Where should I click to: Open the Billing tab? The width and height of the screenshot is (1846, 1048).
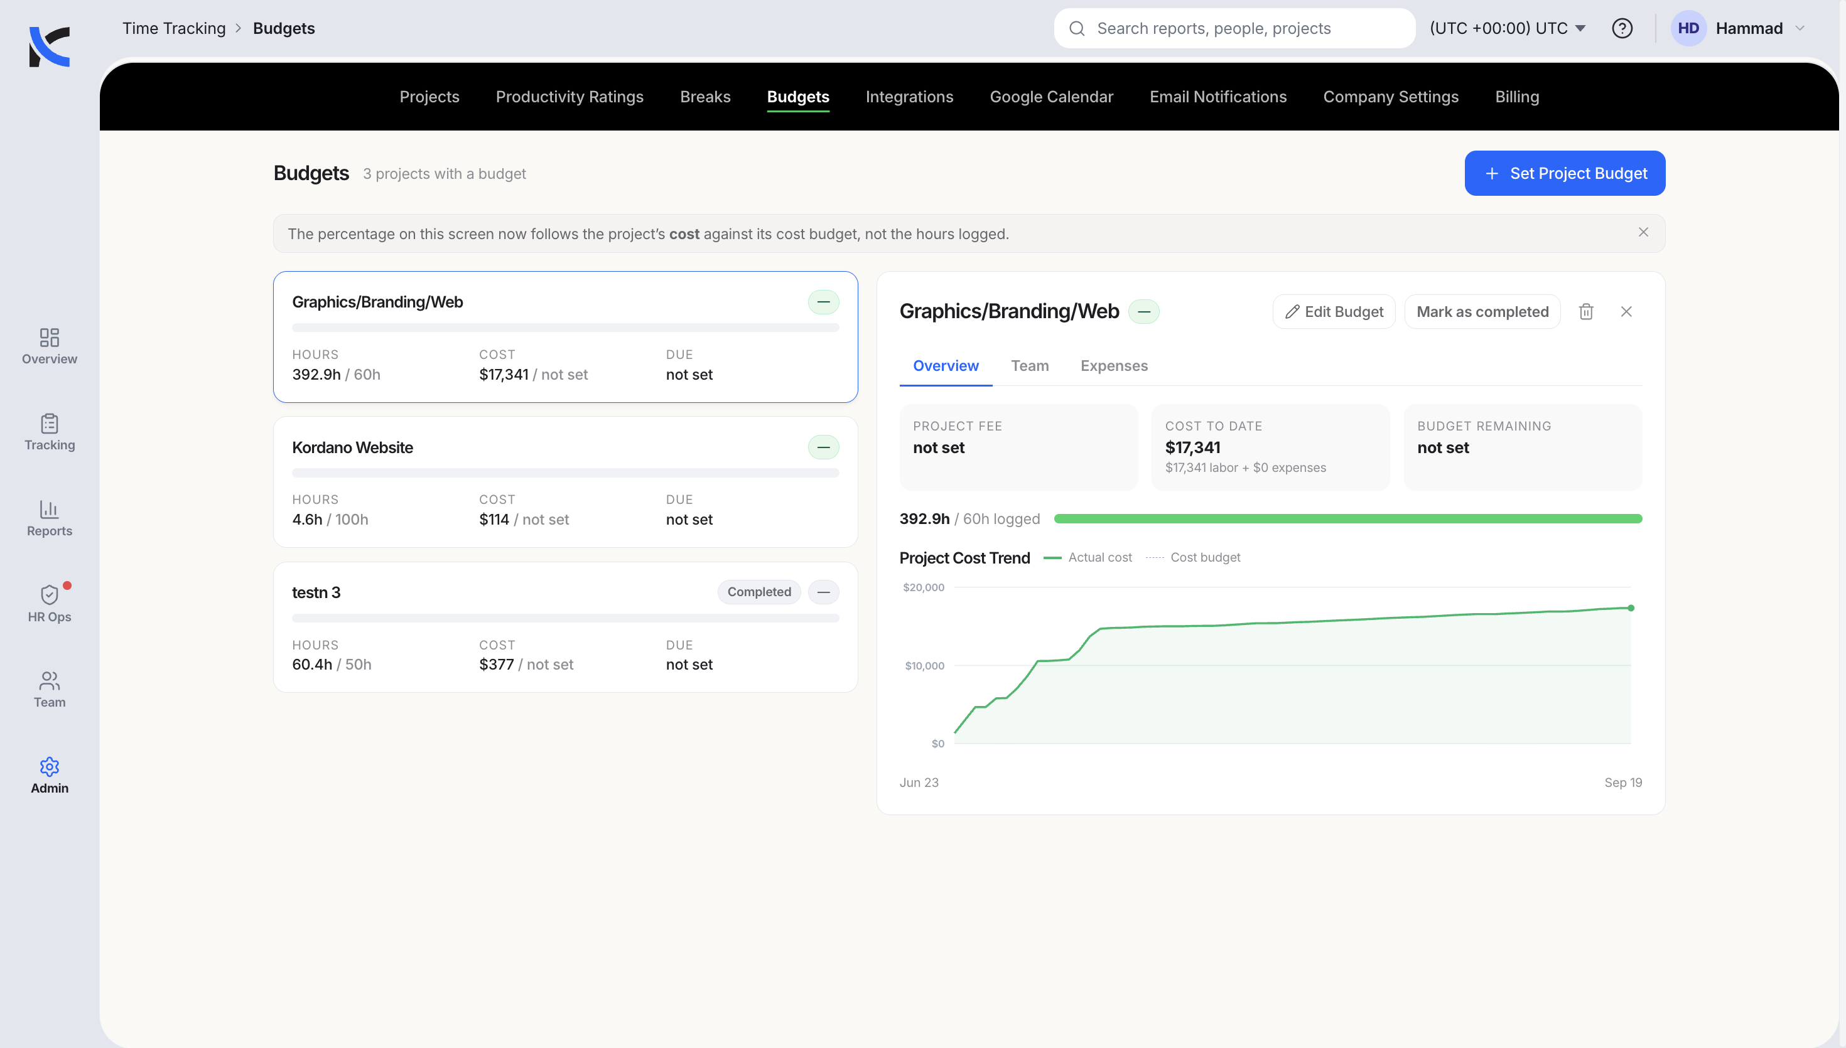point(1517,97)
